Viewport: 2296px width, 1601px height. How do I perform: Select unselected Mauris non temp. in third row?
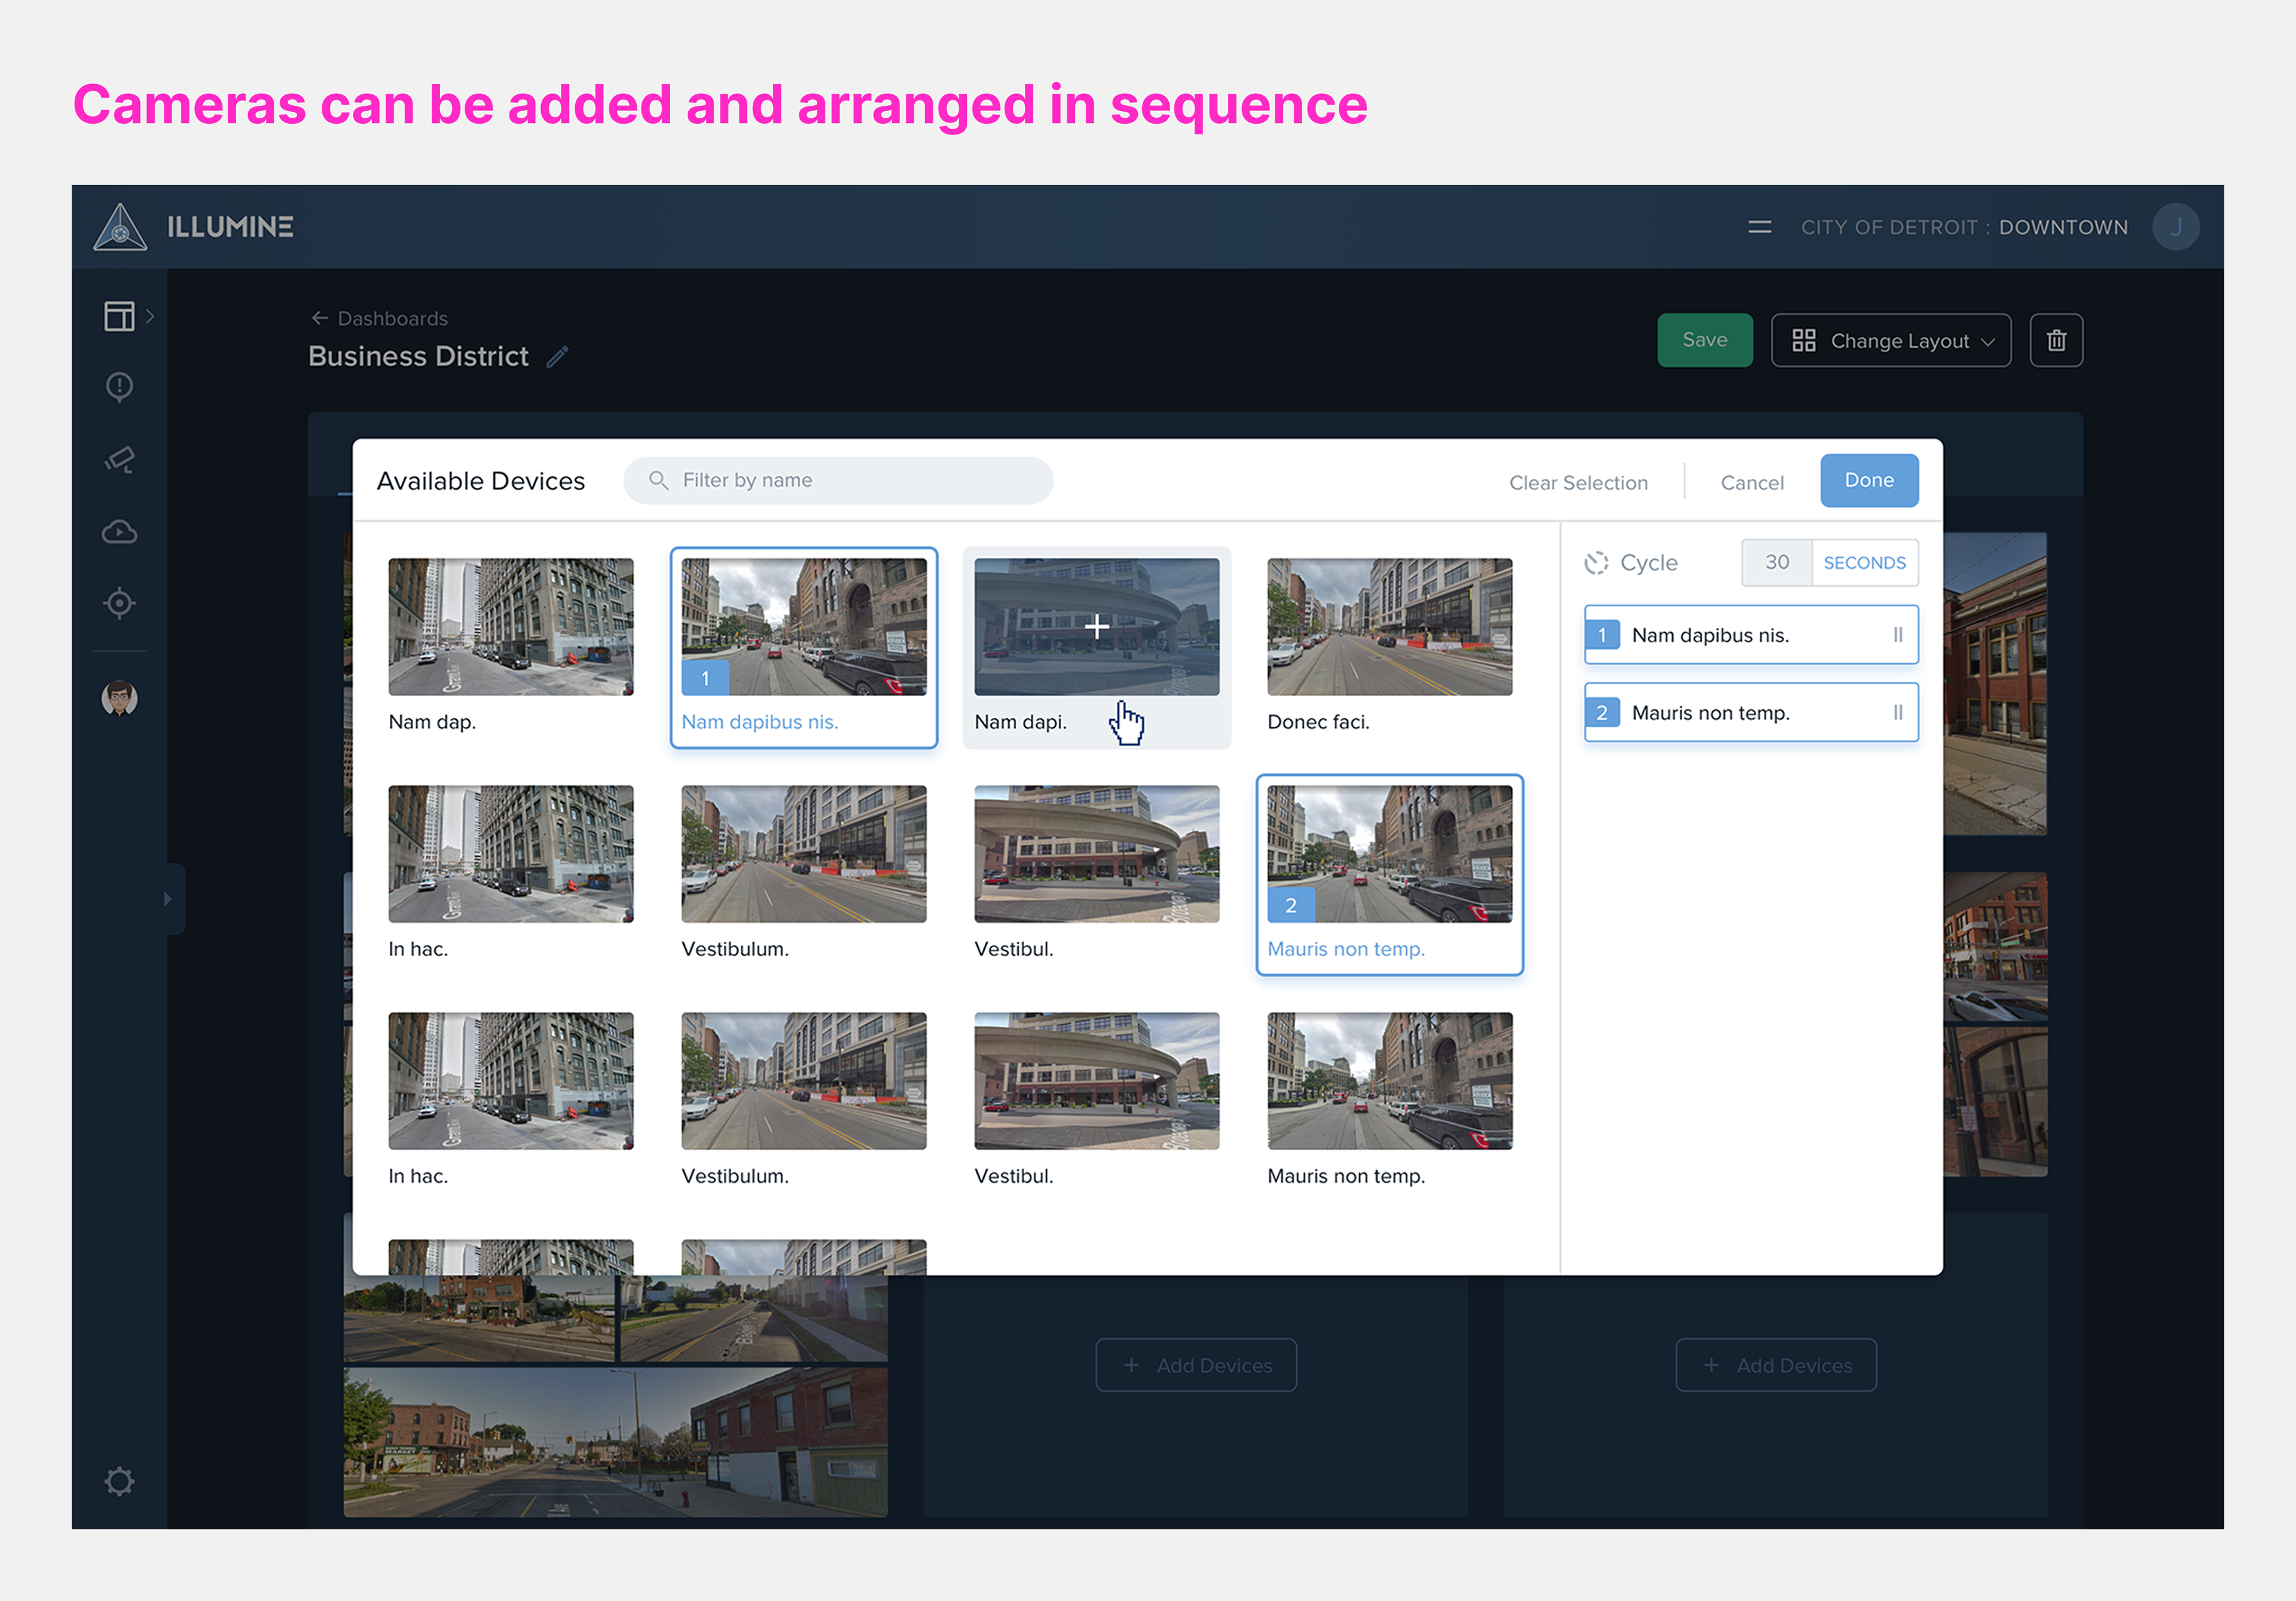[x=1389, y=1080]
